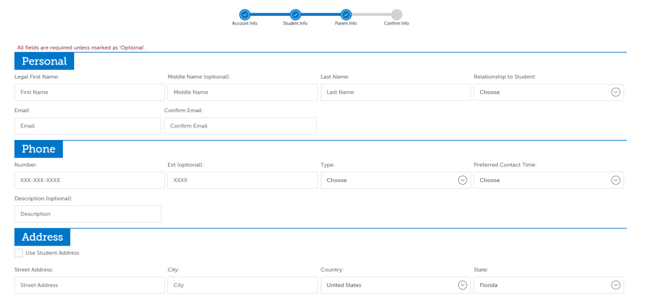Click the Parent Info step checkmark circle

pyautogui.click(x=346, y=15)
